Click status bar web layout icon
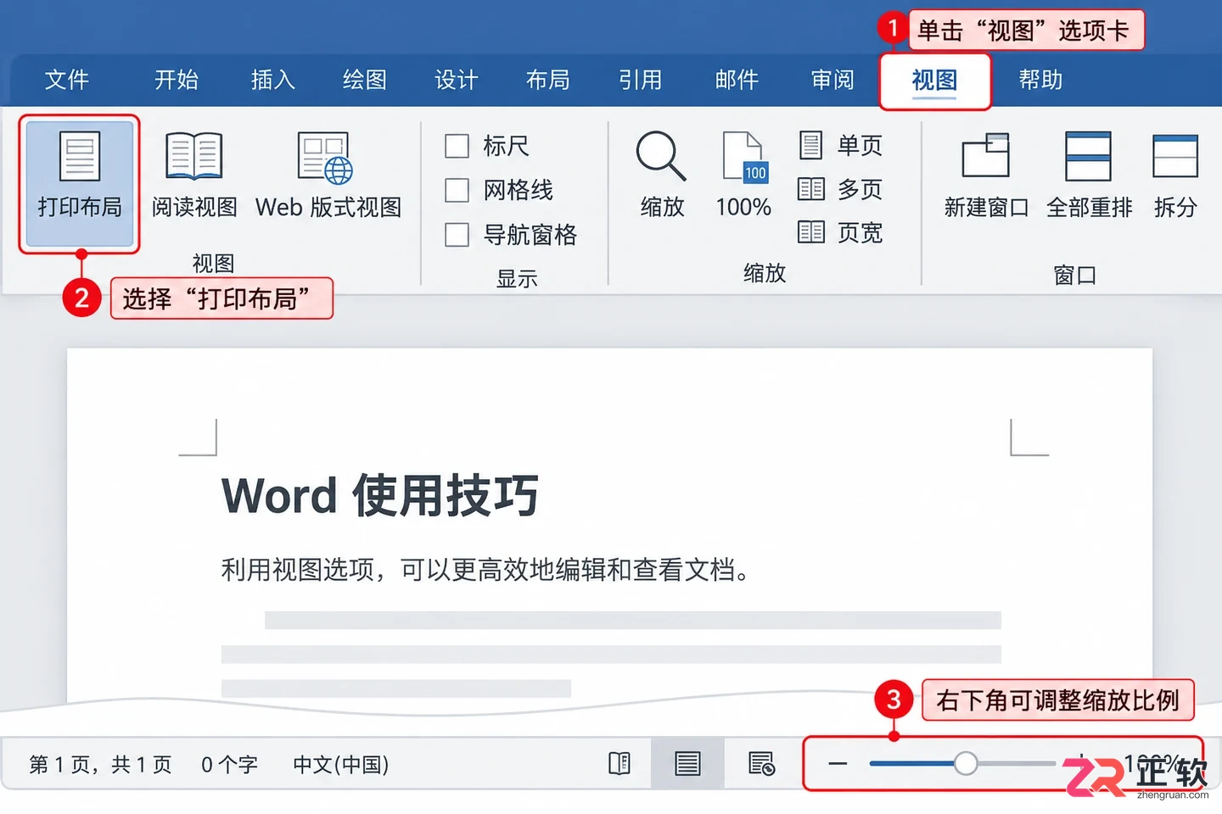1222x814 pixels. point(761,764)
